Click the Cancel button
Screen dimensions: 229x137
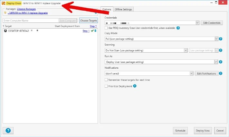(x=220, y=131)
